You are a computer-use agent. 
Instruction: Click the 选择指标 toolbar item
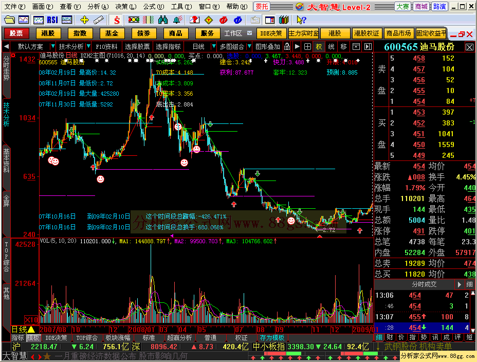[x=168, y=47]
